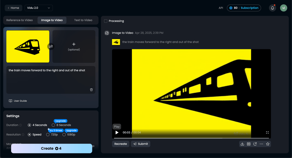
Task: Open the User Guide link
Action: click(18, 101)
